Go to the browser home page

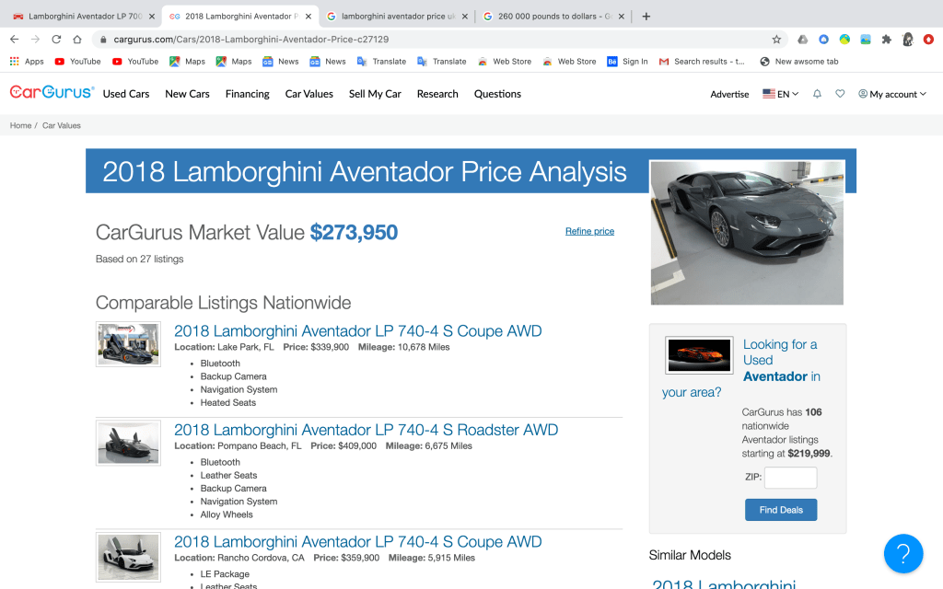(77, 40)
